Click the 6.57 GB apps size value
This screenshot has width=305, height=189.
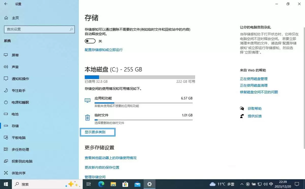(187, 98)
